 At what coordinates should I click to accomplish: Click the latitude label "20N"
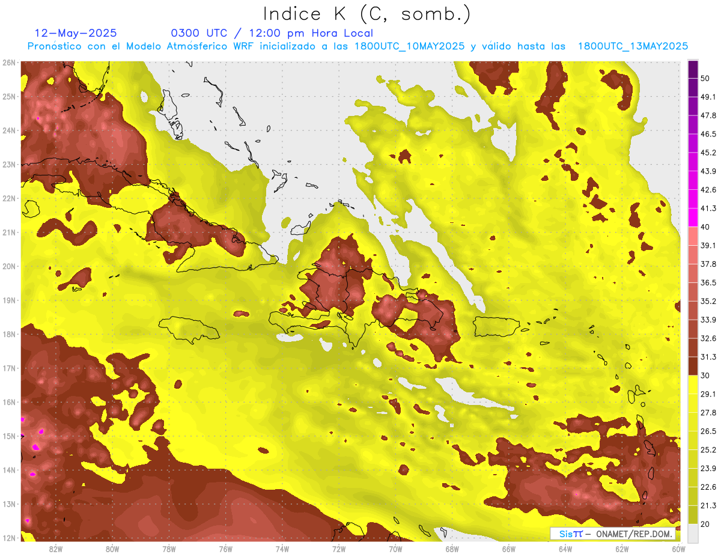point(9,266)
